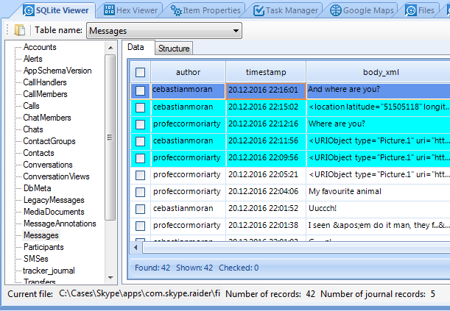Click the Item Properties gears icon

click(176, 10)
